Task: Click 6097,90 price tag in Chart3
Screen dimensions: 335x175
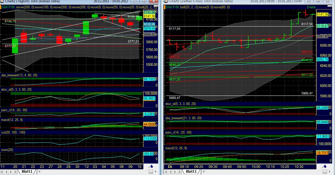Action: pos(322,37)
